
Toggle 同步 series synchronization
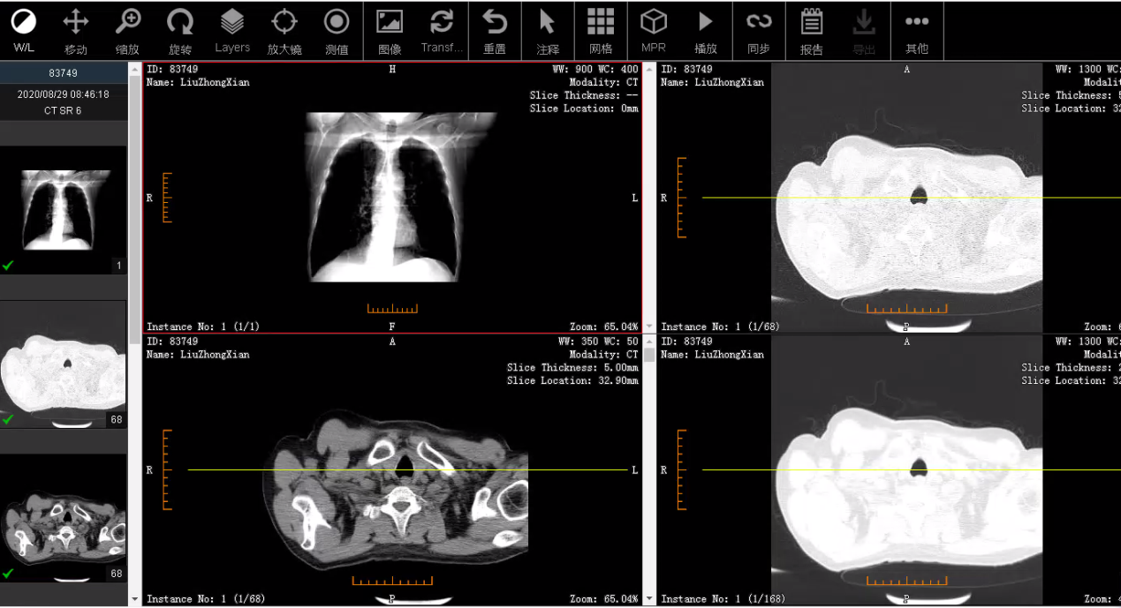click(759, 31)
